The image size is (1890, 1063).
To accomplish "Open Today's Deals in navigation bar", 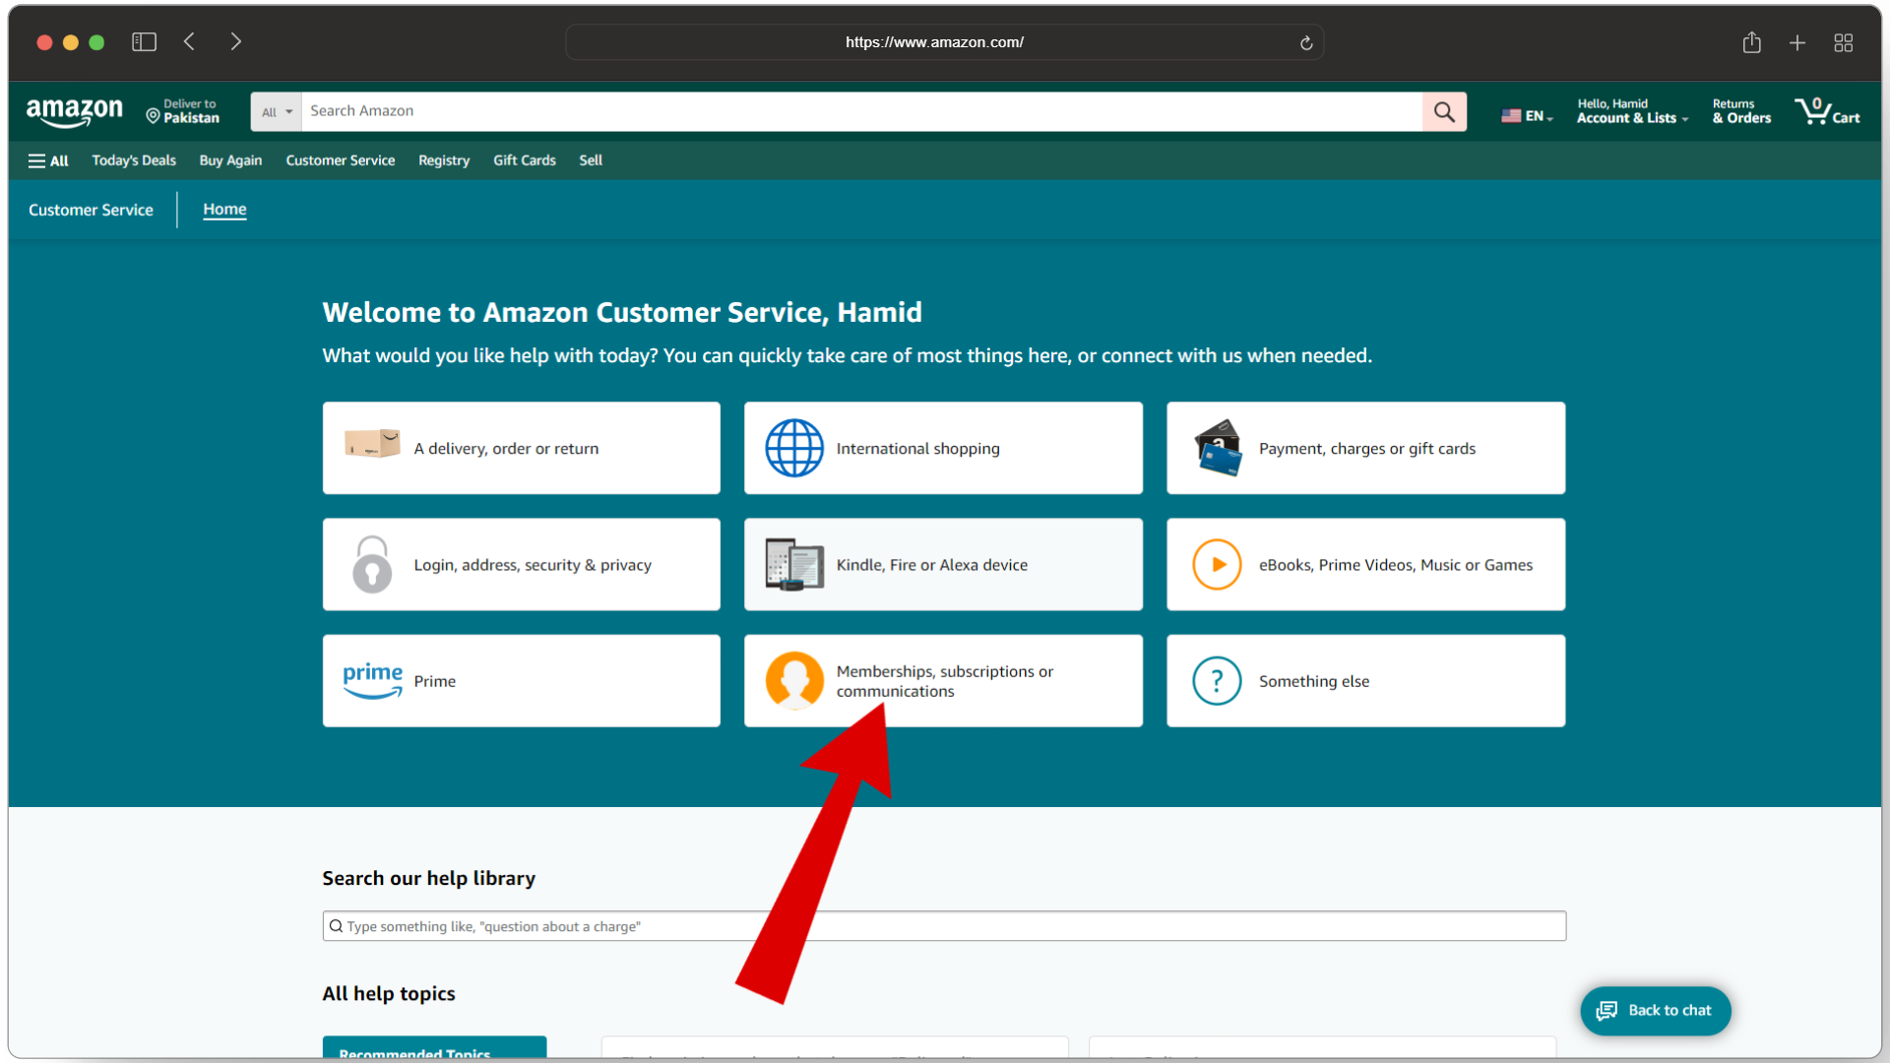I will 134,160.
